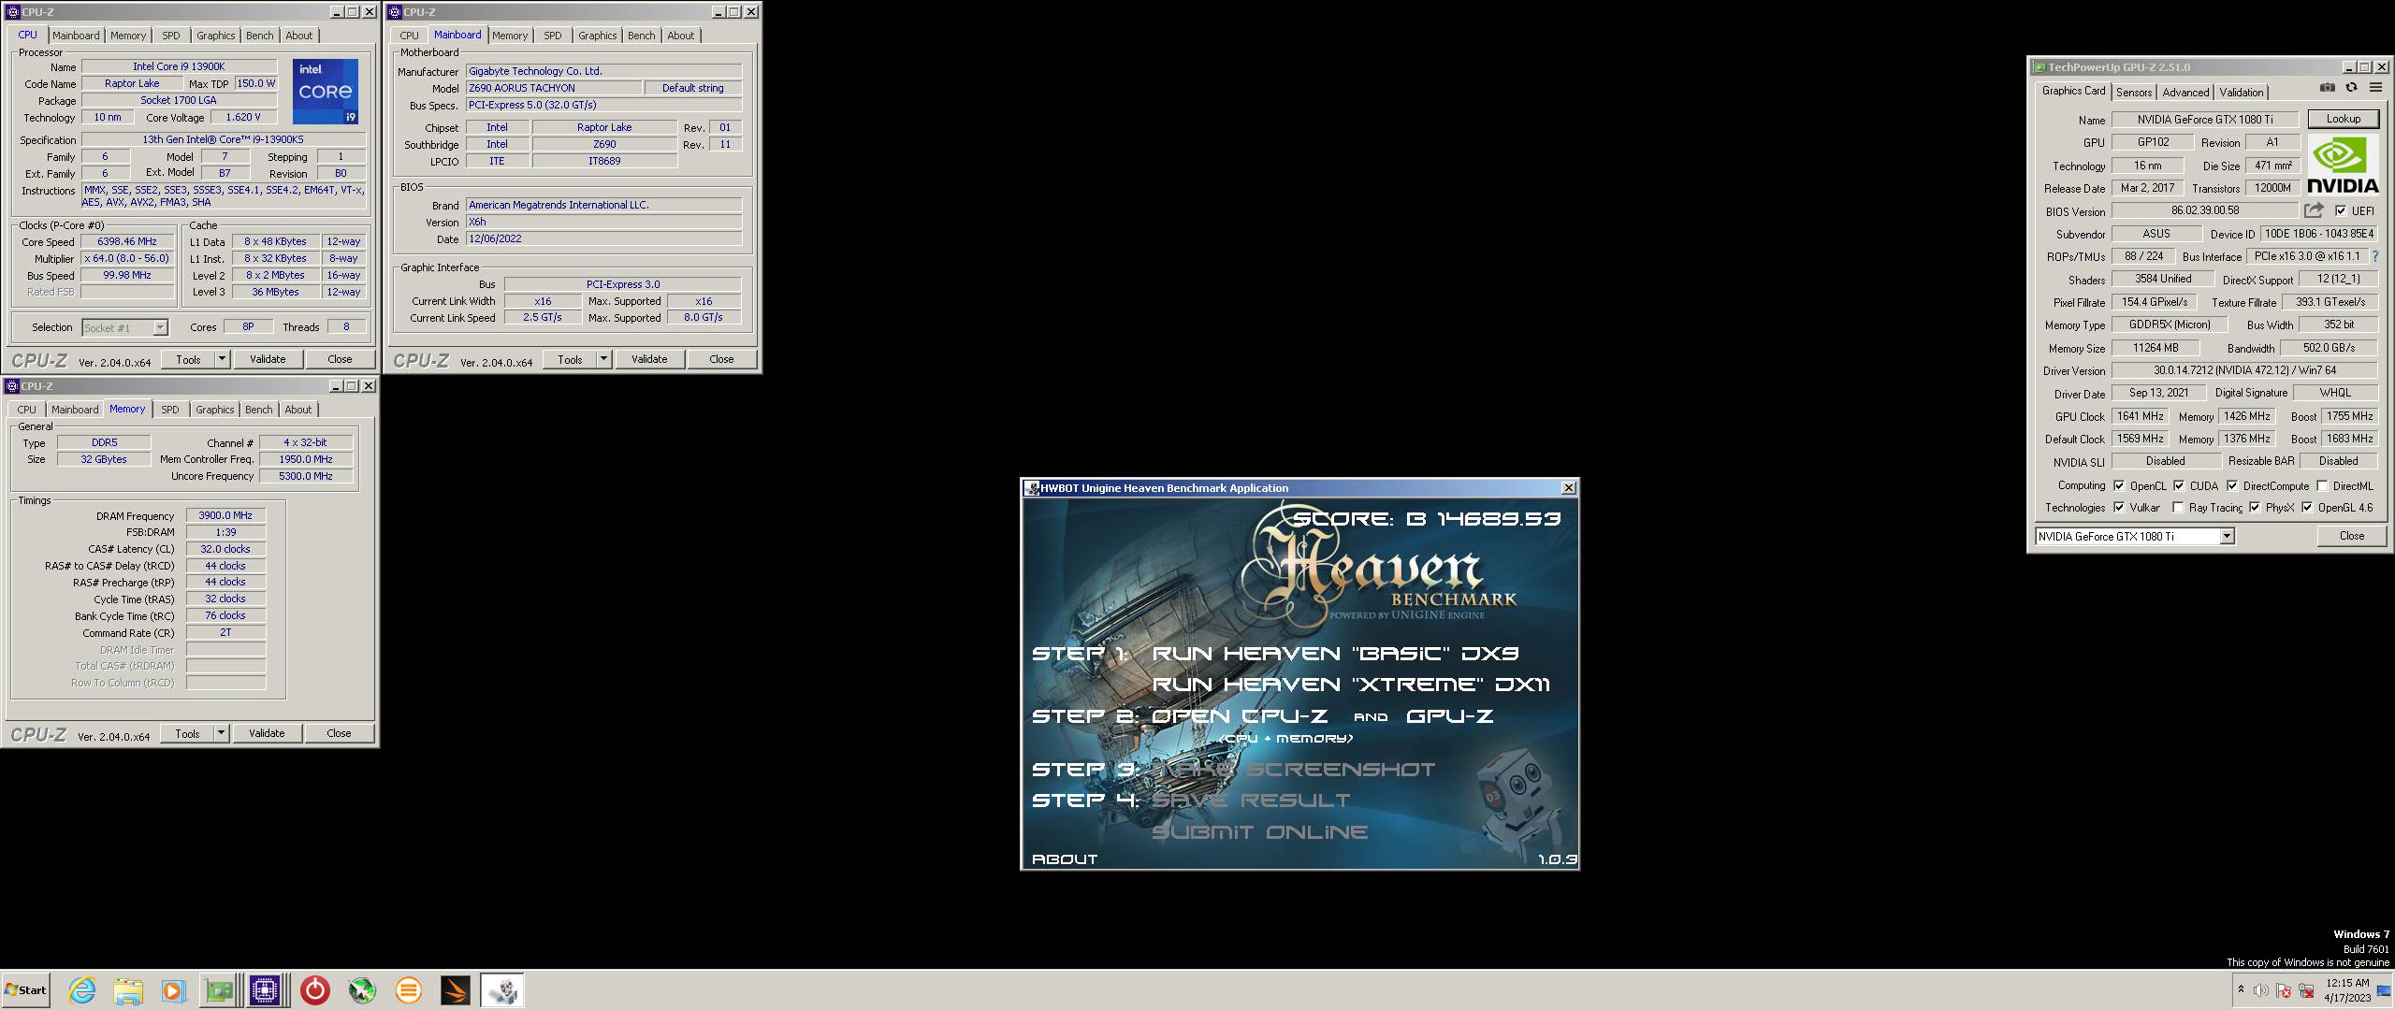Switch to Advanced tab in GPU-Z
Screen dimensions: 2395x1010
(x=2185, y=92)
